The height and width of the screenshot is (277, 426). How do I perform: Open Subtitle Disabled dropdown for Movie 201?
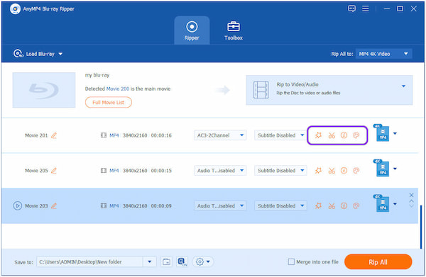(280, 135)
